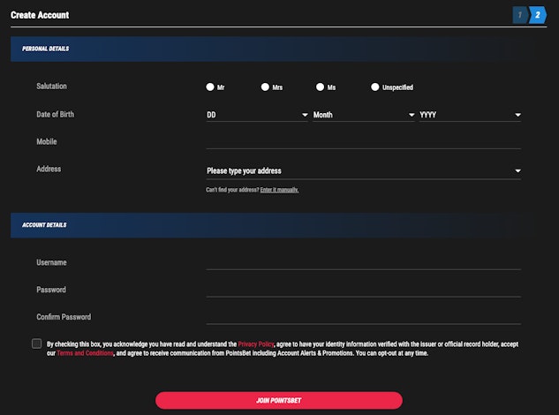
Task: Click "Can't find your address?" text
Action: tap(232, 190)
